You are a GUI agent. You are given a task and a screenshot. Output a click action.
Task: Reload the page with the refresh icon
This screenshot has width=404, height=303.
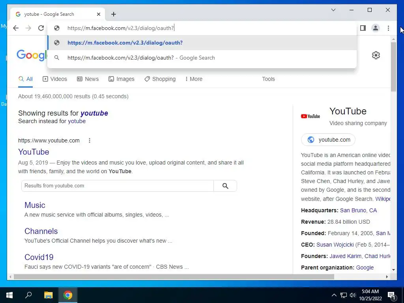[41, 28]
